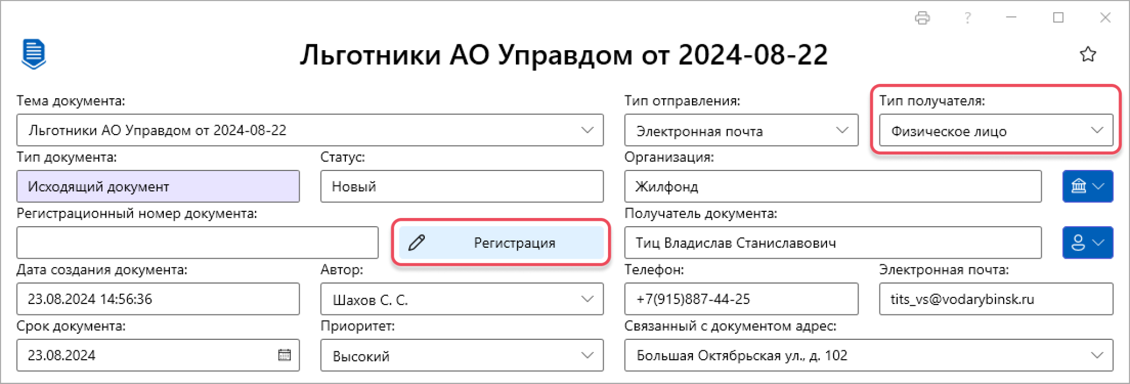Click the Регистрационный номер документа field
Viewport: 1130px width, 384px height.
click(198, 243)
